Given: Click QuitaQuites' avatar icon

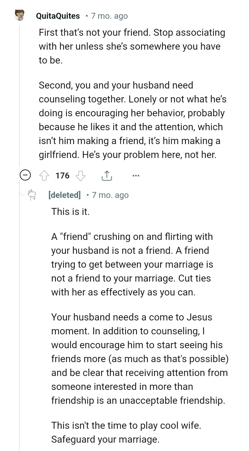Looking at the screenshot, I should pyautogui.click(x=19, y=15).
